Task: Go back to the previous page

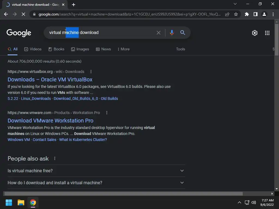Action: click(x=6, y=14)
